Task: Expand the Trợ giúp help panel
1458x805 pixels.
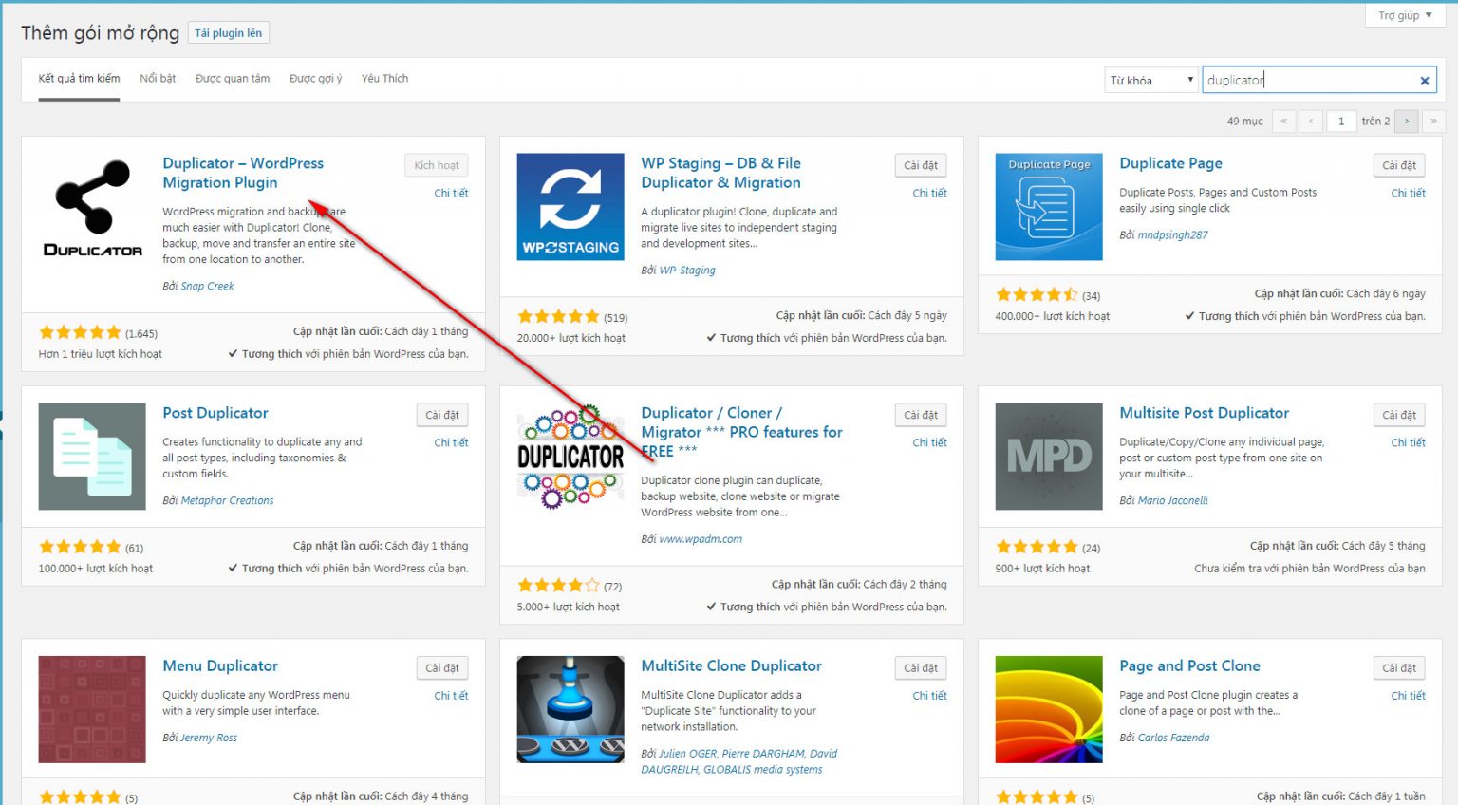Action: click(1405, 15)
